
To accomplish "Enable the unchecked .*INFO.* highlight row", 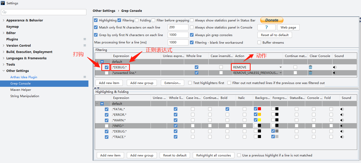I will click(x=107, y=126).
